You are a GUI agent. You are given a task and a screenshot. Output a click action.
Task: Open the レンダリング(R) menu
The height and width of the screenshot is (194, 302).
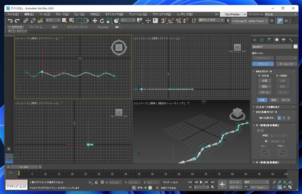pos(185,14)
